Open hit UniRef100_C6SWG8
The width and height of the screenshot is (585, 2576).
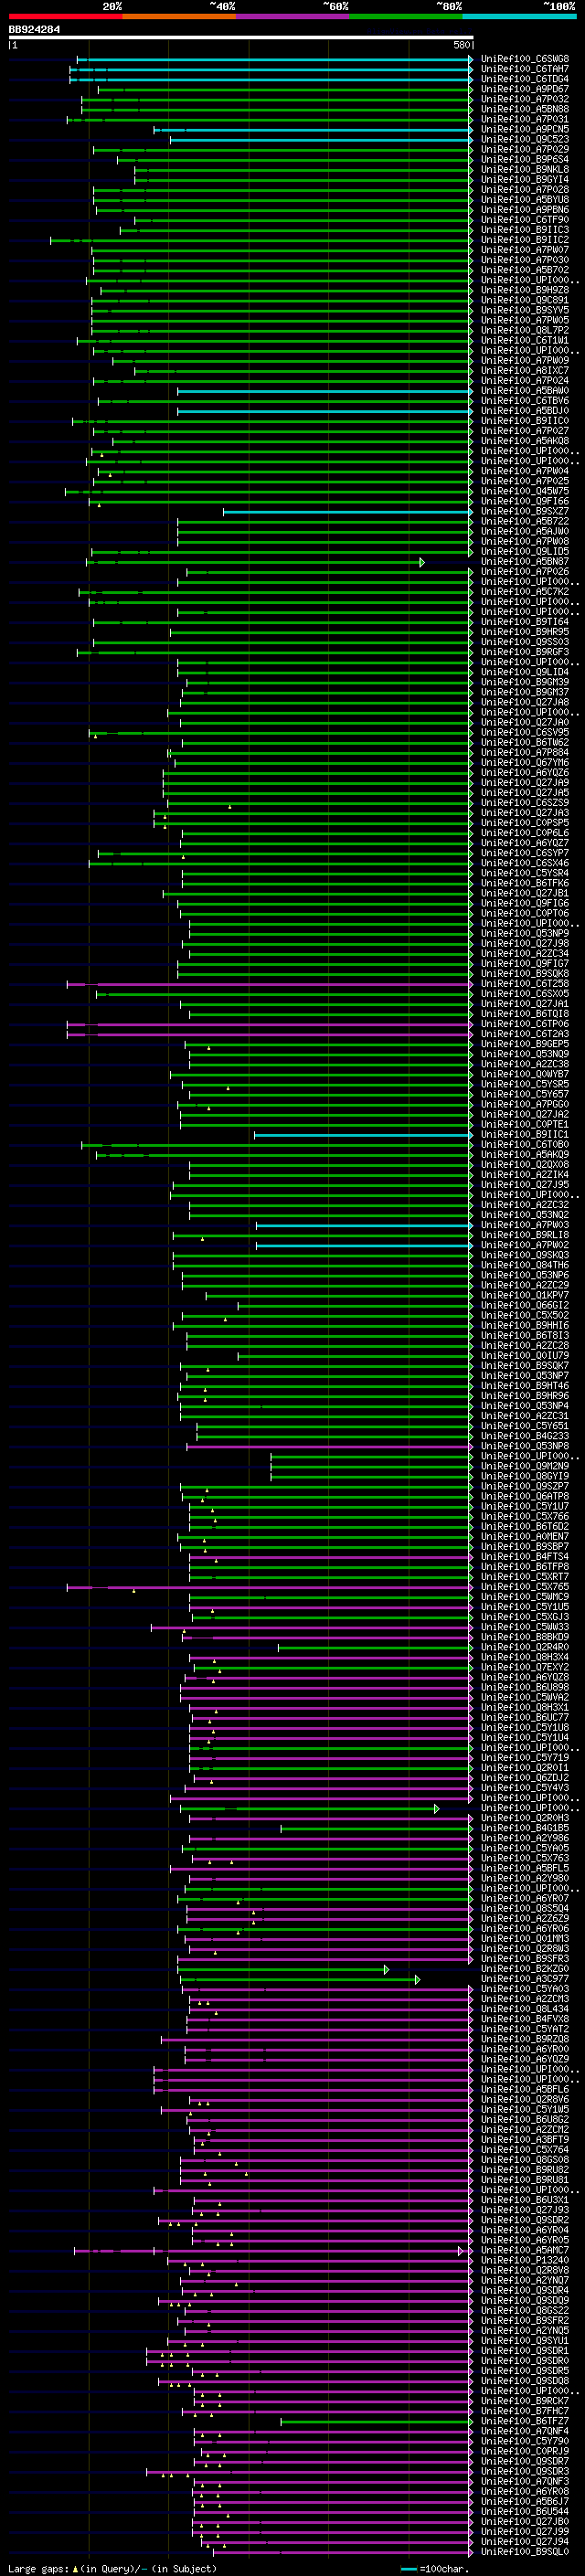[524, 59]
